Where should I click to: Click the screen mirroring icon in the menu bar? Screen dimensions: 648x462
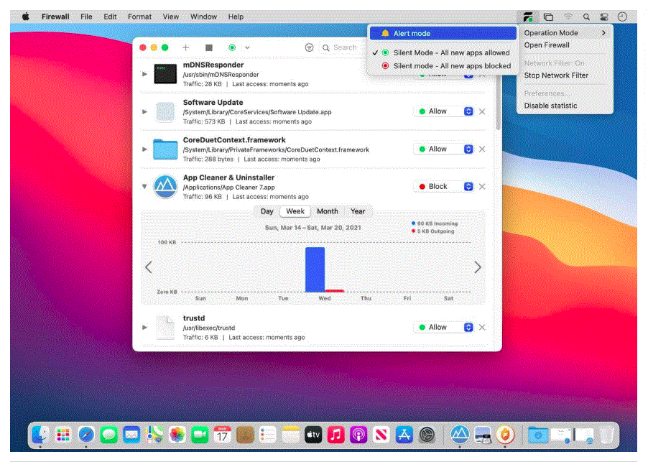click(548, 17)
